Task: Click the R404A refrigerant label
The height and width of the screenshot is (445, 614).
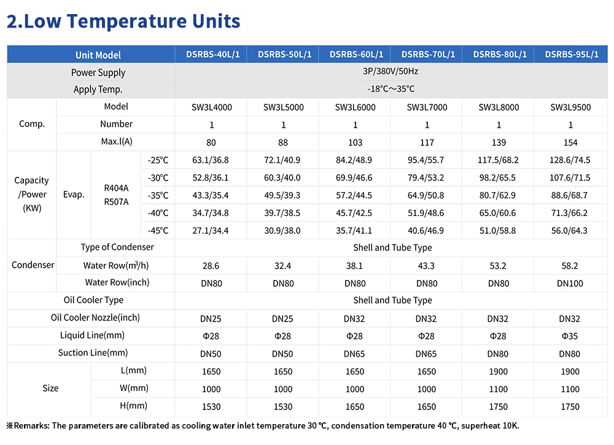Action: pos(116,188)
